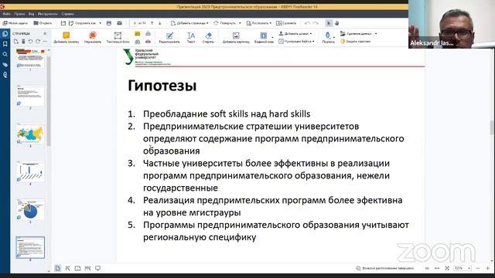Click the Compare (Сравнить) button
Screen dimensions: 495x278
[286, 23]
